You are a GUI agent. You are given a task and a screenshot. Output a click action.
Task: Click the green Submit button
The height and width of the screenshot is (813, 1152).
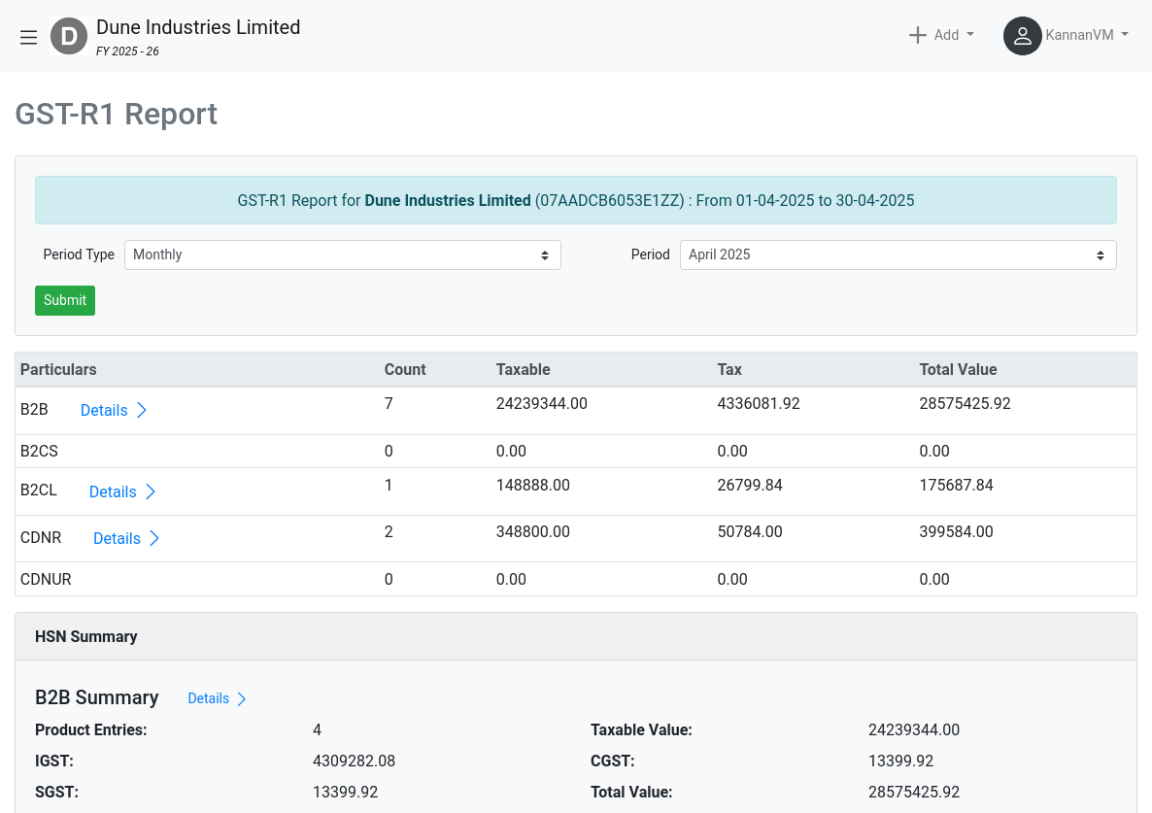coord(65,300)
